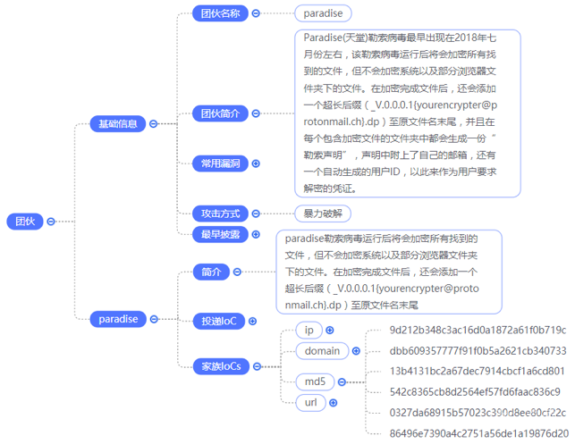Expand the ip node
Viewport: 575px width, 444px height.
pos(330,330)
